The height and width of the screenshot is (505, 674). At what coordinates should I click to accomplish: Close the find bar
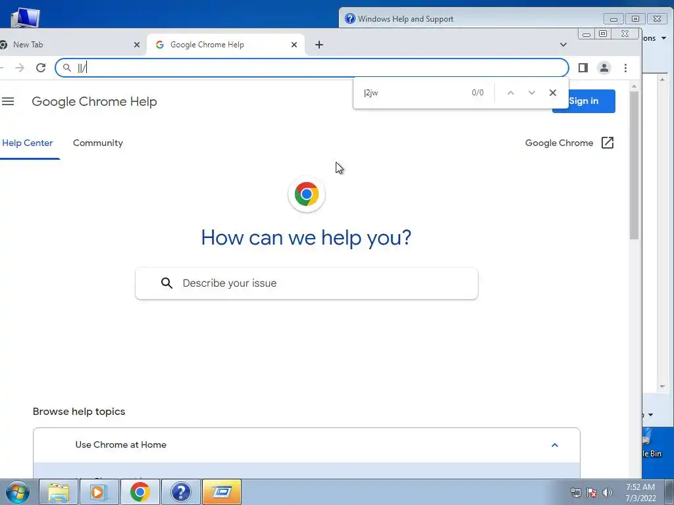point(553,93)
